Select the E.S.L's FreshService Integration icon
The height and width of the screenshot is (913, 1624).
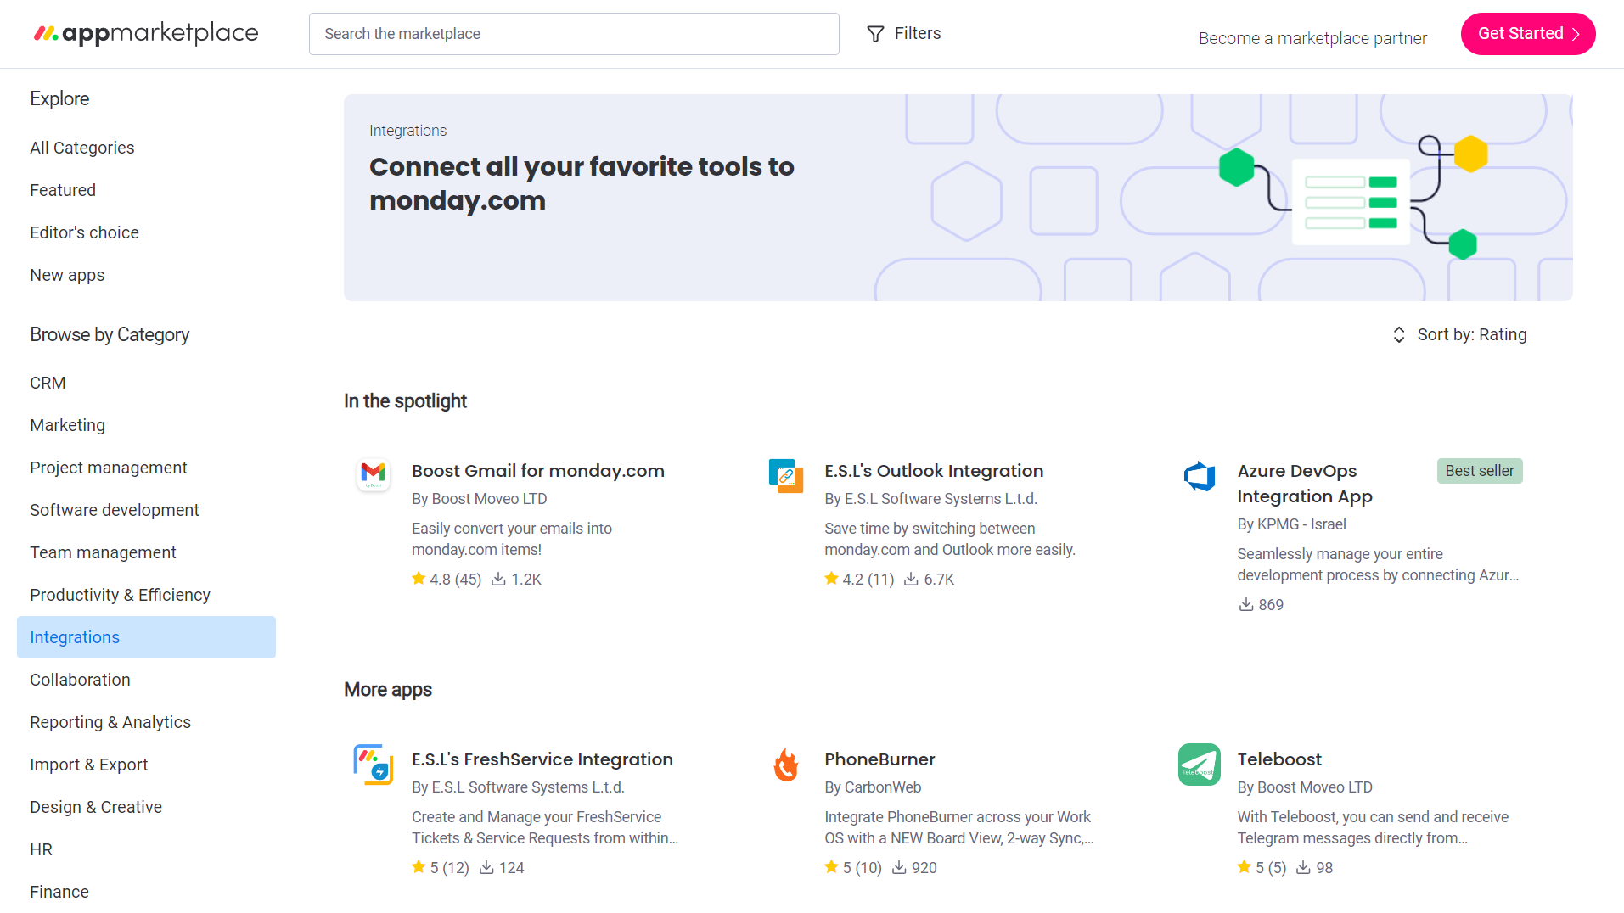coord(374,765)
